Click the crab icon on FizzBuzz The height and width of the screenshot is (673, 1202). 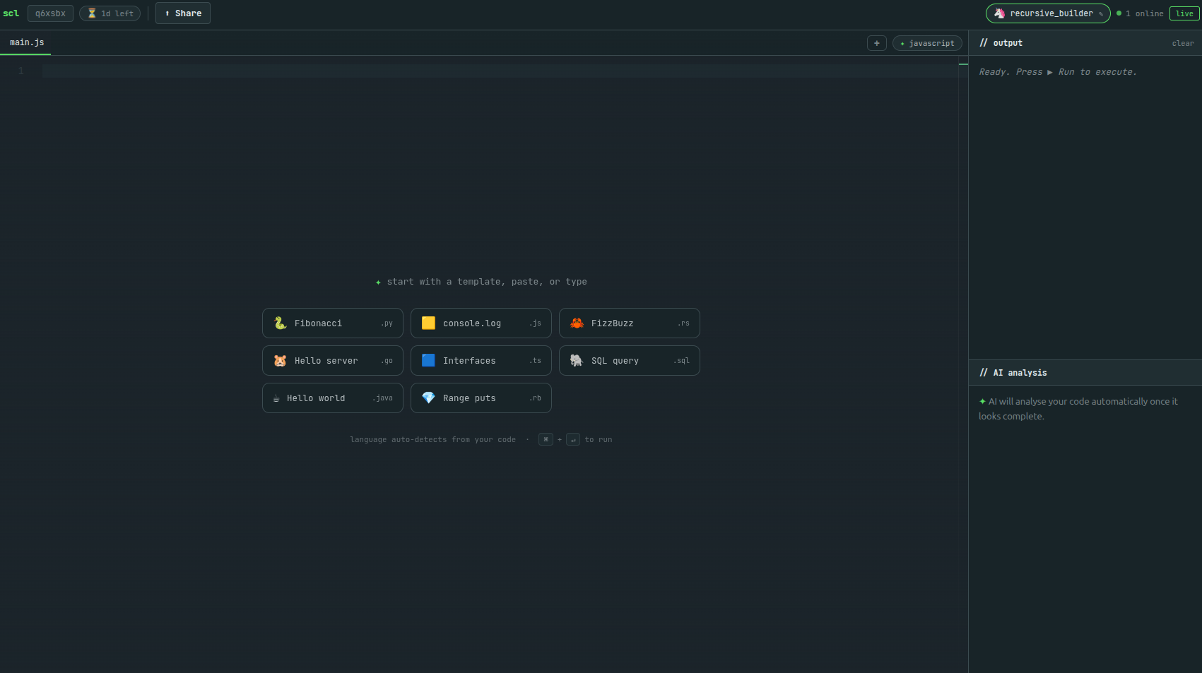click(x=577, y=323)
